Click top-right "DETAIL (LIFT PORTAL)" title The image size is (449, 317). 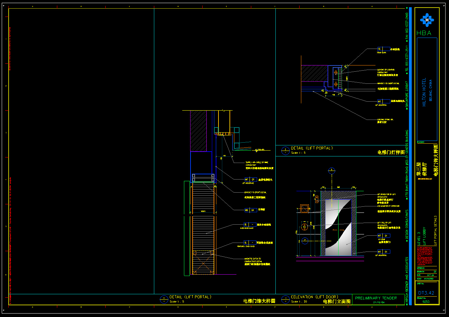click(x=312, y=148)
